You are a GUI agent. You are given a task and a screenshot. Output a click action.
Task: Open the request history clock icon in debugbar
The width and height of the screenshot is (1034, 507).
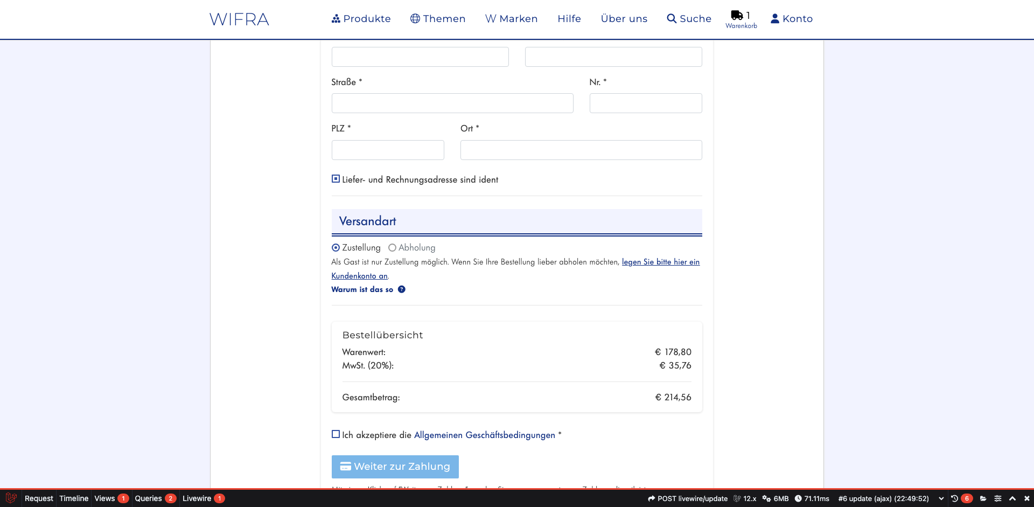point(954,498)
